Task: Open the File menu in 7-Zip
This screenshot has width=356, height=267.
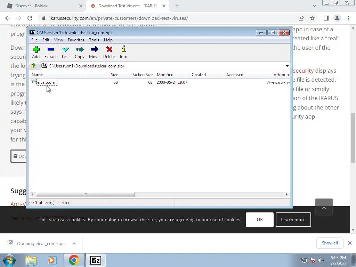Action: pos(34,40)
